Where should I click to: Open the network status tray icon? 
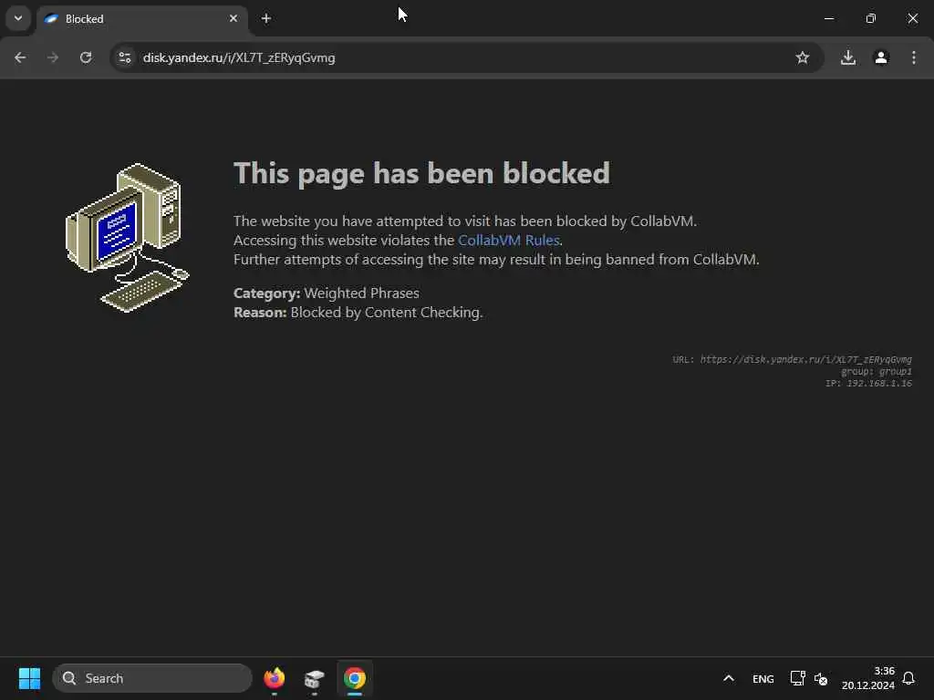point(797,678)
